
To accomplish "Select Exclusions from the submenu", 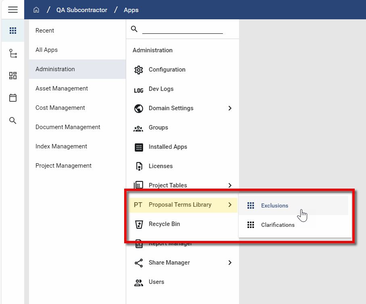I will tap(274, 205).
